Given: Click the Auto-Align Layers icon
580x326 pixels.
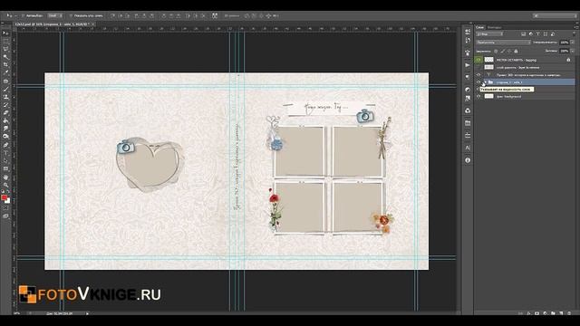Looking at the screenshot, I should tap(215, 16).
